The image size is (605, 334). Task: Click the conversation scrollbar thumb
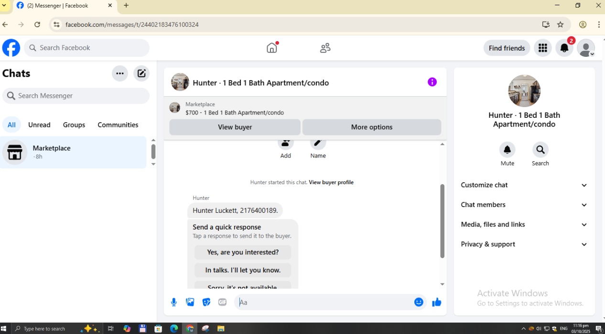[x=442, y=221]
